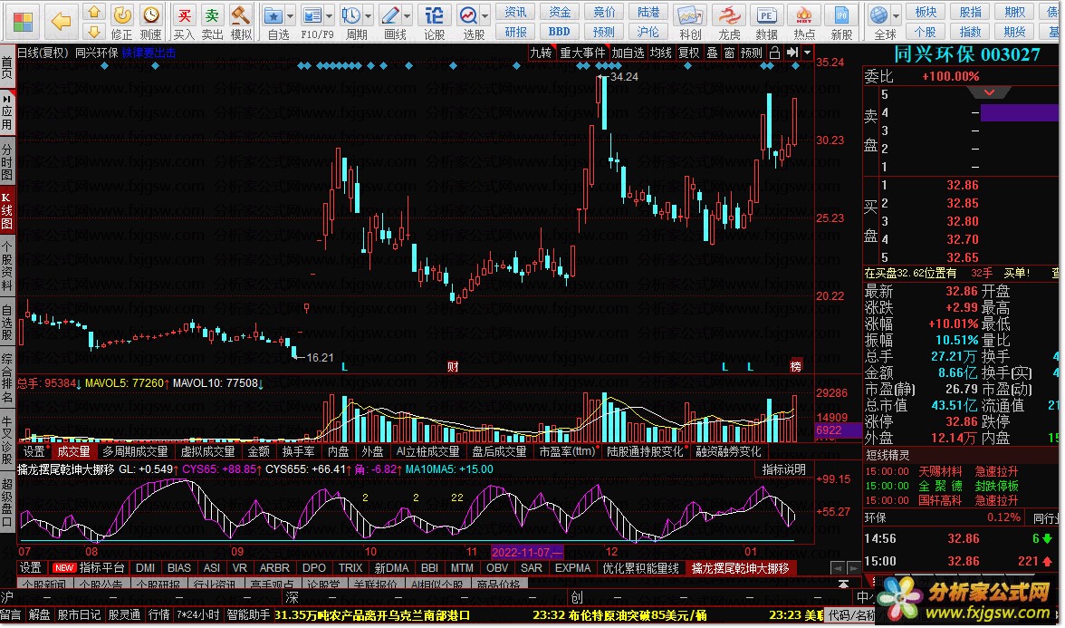Image resolution: width=1065 pixels, height=628 pixels.
Task: Open the F10/F9 info icon
Action: pyautogui.click(x=312, y=14)
